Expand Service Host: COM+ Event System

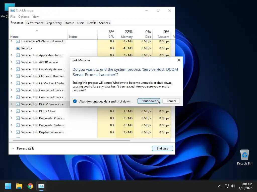[12, 83]
